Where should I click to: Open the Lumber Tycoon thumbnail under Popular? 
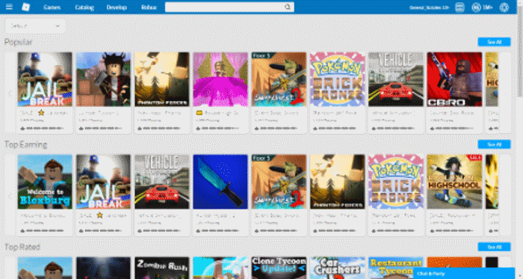pos(103,79)
